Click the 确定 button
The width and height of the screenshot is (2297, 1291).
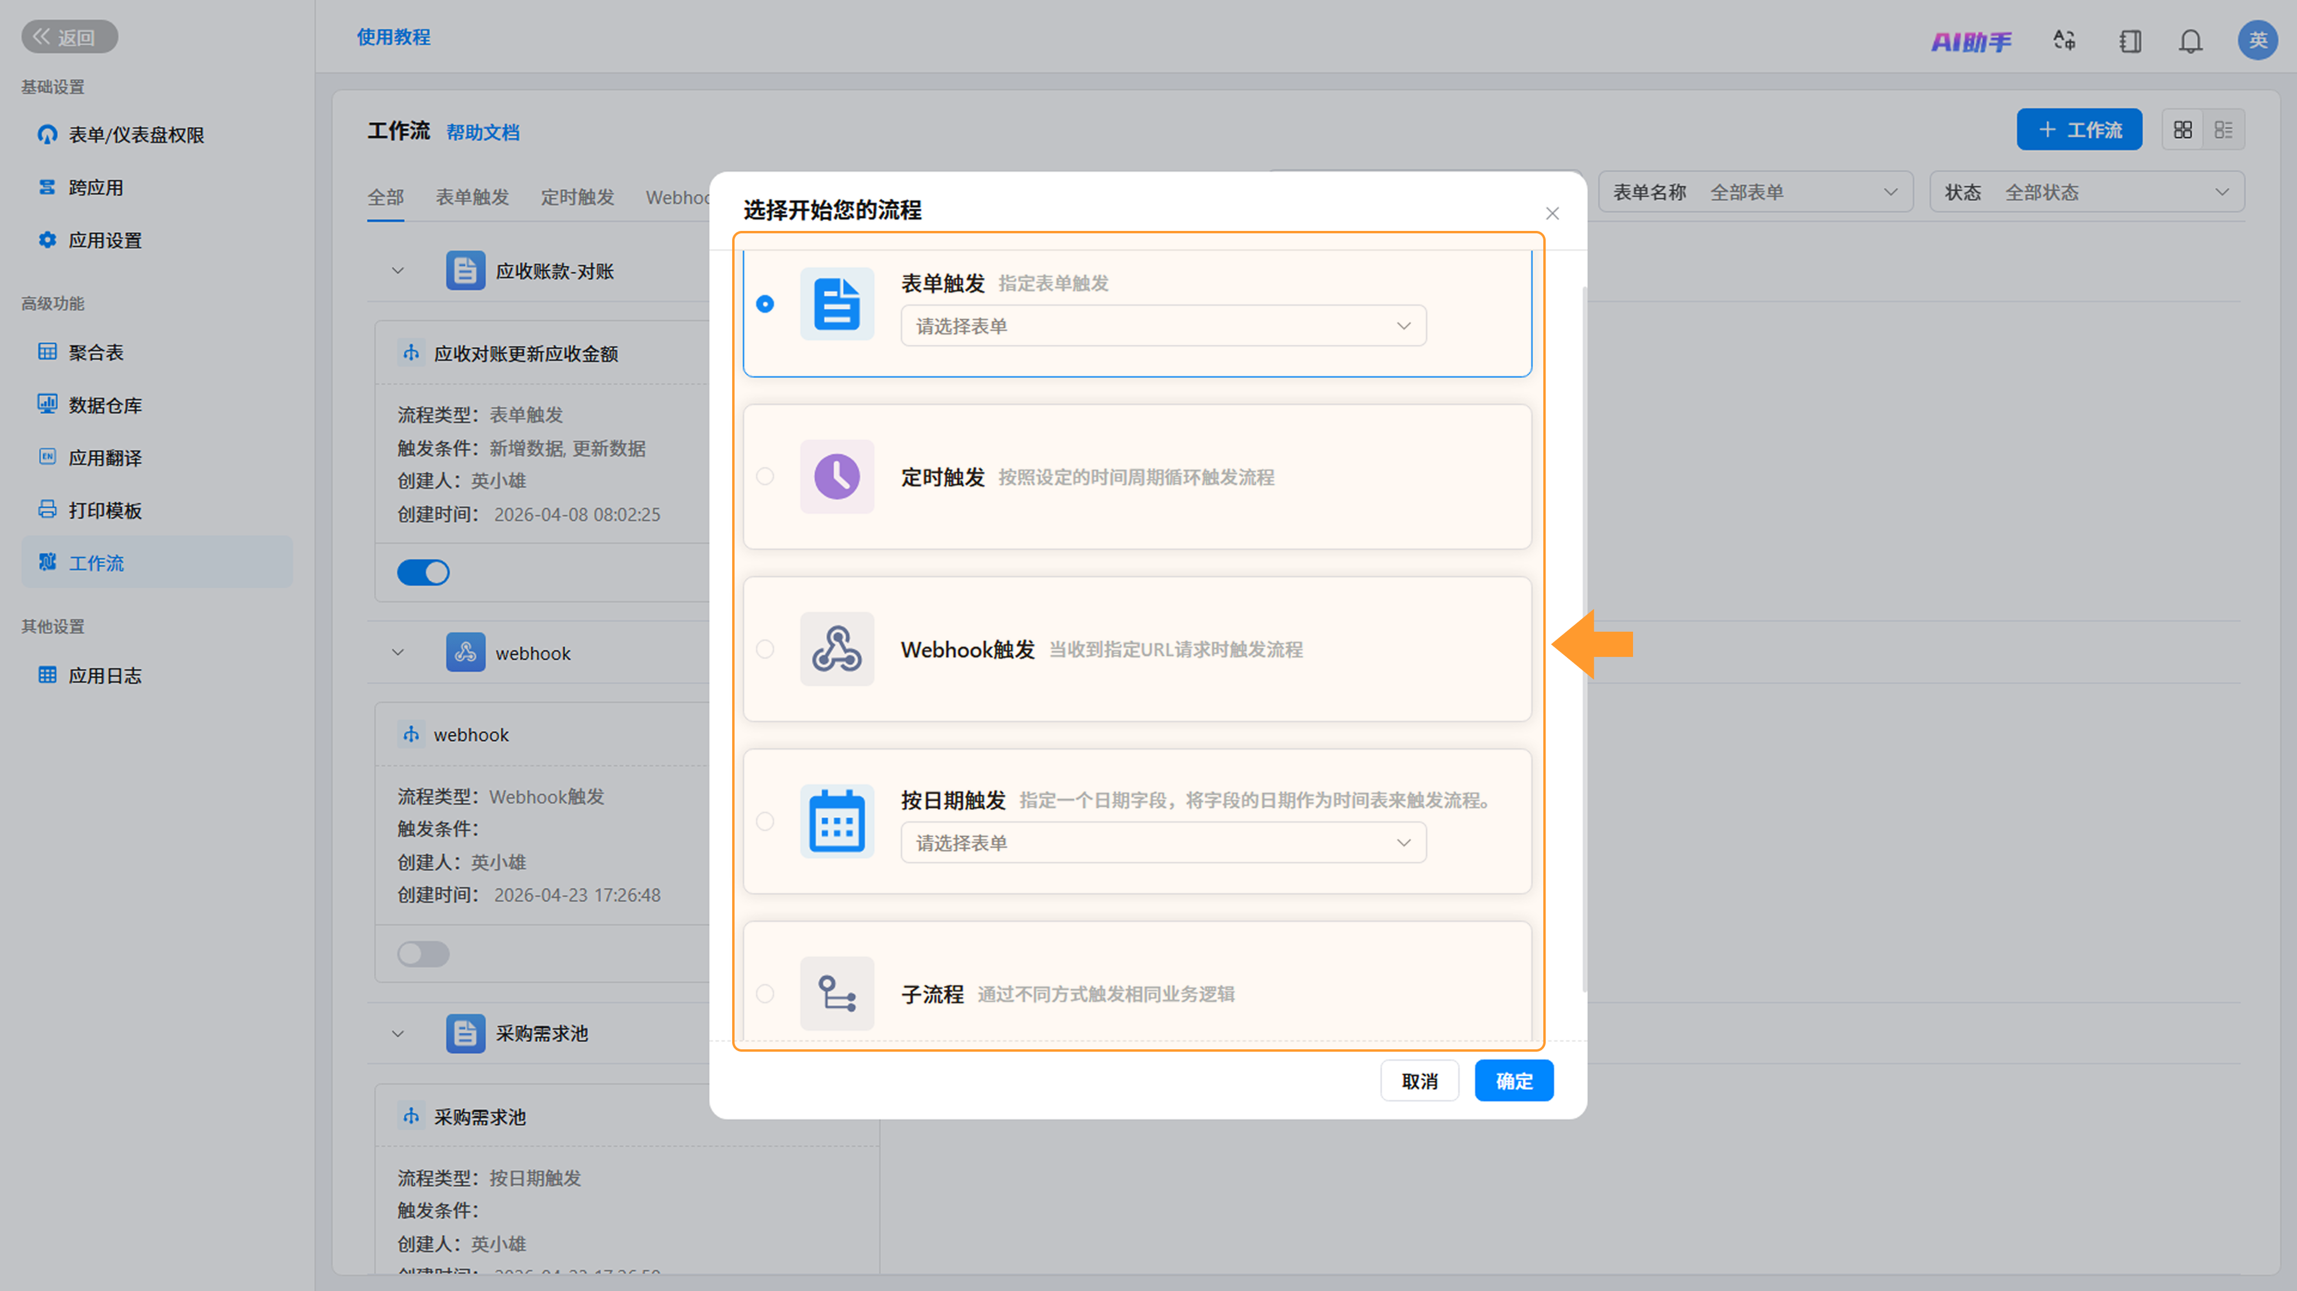(x=1514, y=1080)
